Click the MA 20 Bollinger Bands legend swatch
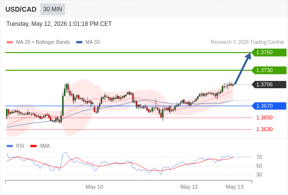Image resolution: width=288 pixels, height=195 pixels. point(10,42)
